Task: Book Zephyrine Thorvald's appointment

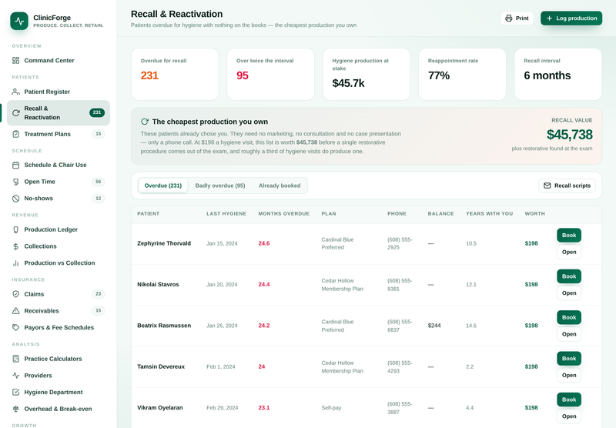Action: tap(569, 236)
